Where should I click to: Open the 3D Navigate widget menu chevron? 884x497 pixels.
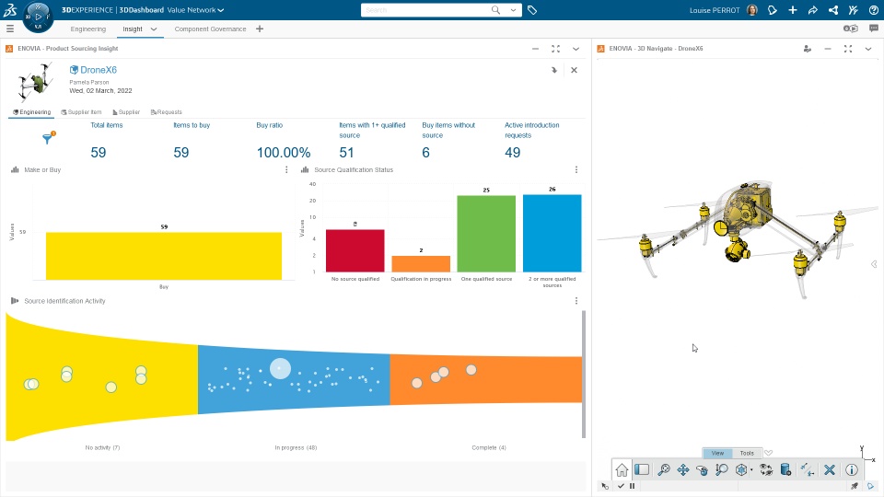click(868, 49)
